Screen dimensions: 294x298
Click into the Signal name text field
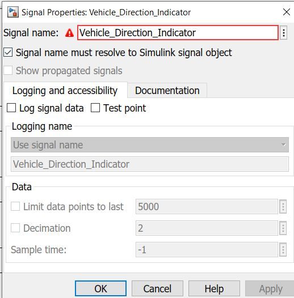click(178, 33)
